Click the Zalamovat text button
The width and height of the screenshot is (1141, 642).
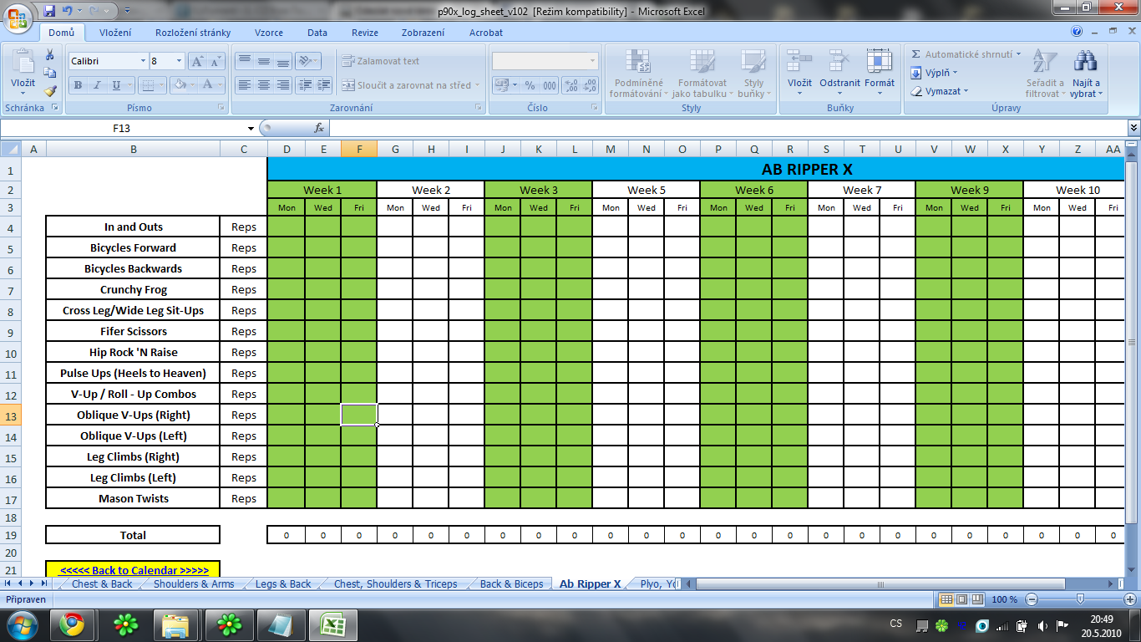coord(380,61)
